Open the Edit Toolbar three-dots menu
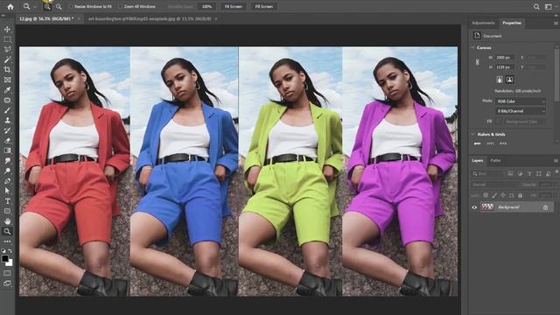 [x=7, y=241]
